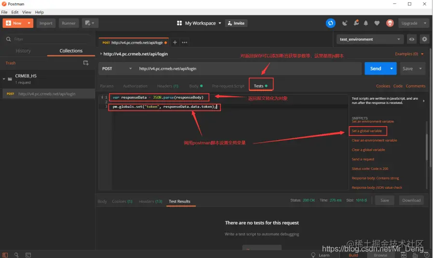Switch to the Headers (1) request tab

click(168, 86)
